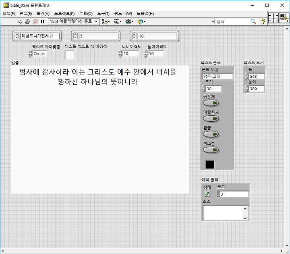Screen dimensions: 290x254
Task: Open the 프로젝트(P) menu
Action: [64, 14]
